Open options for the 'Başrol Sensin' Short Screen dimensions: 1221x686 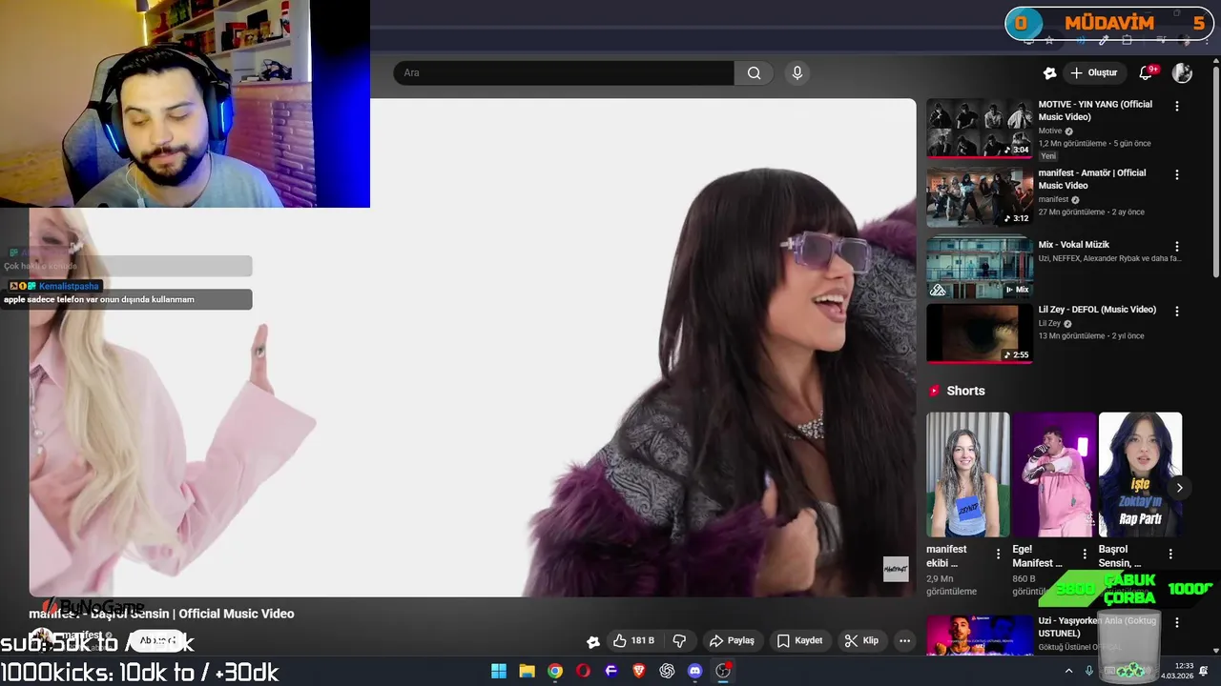(1170, 554)
